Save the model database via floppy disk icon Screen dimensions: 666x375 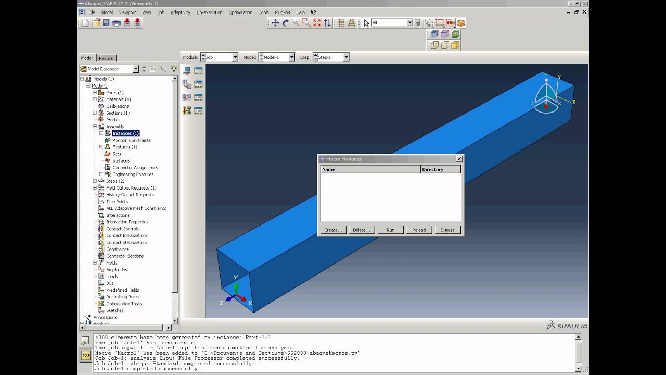point(106,23)
